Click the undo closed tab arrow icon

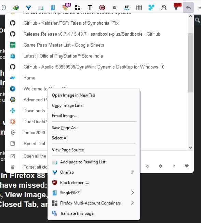pos(188,8)
